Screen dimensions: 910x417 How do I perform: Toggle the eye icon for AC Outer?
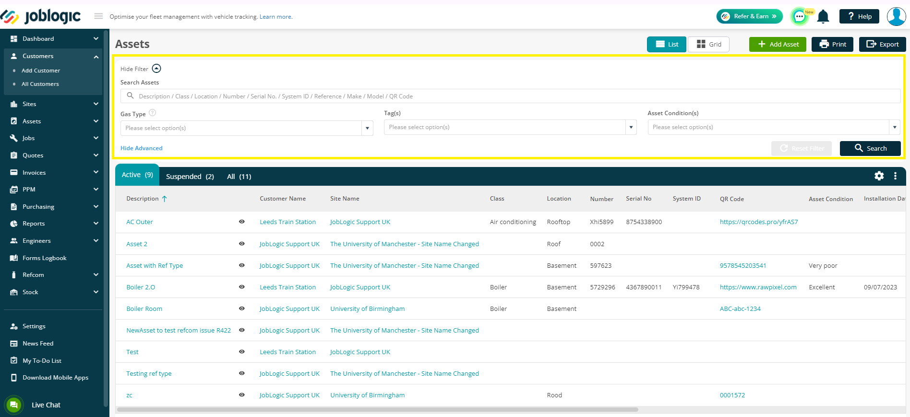(x=242, y=222)
